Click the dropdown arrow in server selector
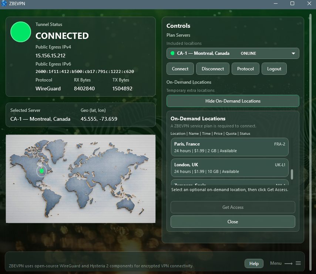 tap(293, 53)
